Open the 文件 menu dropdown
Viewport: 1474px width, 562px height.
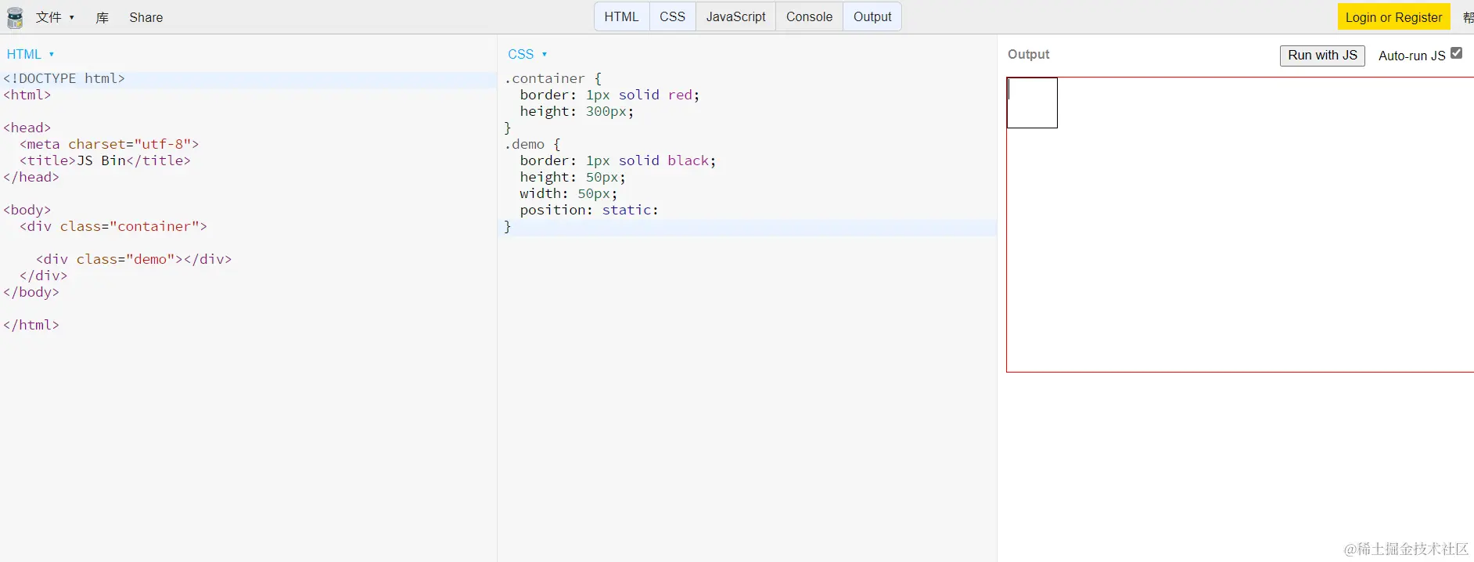point(55,17)
